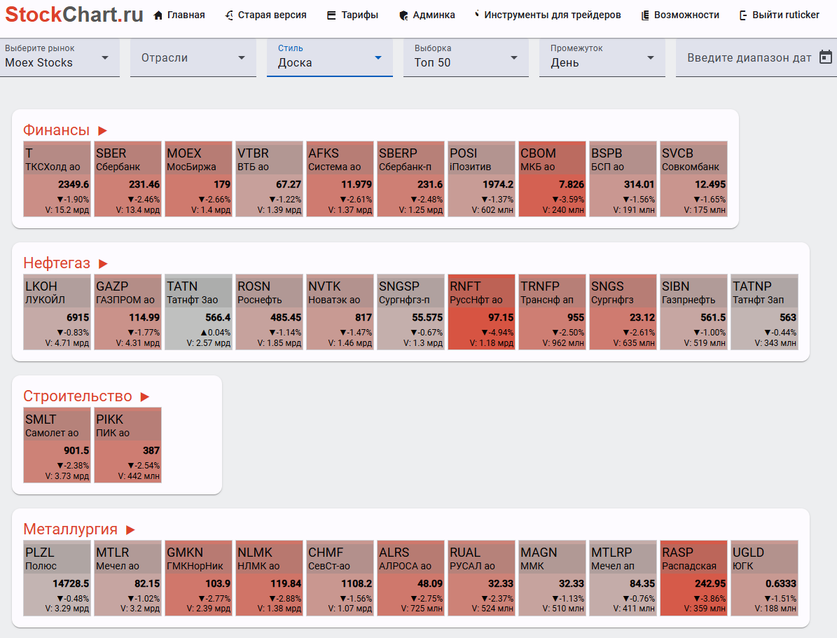
Task: Open the PLZL Полюс tile
Action: pyautogui.click(x=57, y=578)
